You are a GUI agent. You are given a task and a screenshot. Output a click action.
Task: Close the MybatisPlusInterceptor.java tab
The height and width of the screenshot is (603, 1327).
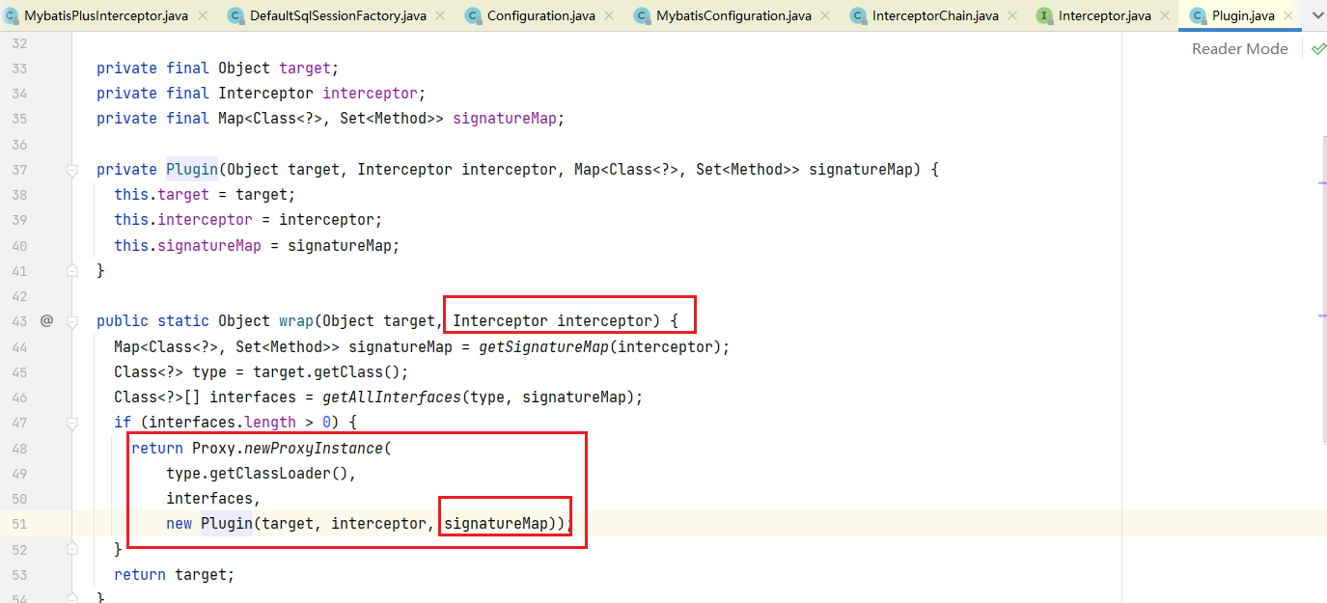coord(202,15)
